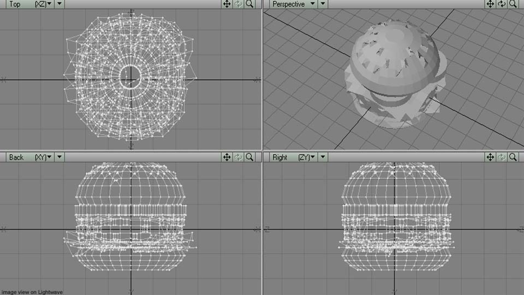Open the render style dropdown beside Right (ZY)
This screenshot has height=295, width=524.
click(323, 157)
